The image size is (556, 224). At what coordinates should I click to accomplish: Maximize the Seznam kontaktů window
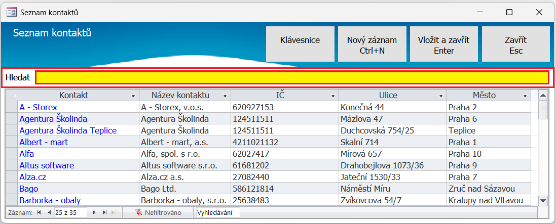click(509, 12)
